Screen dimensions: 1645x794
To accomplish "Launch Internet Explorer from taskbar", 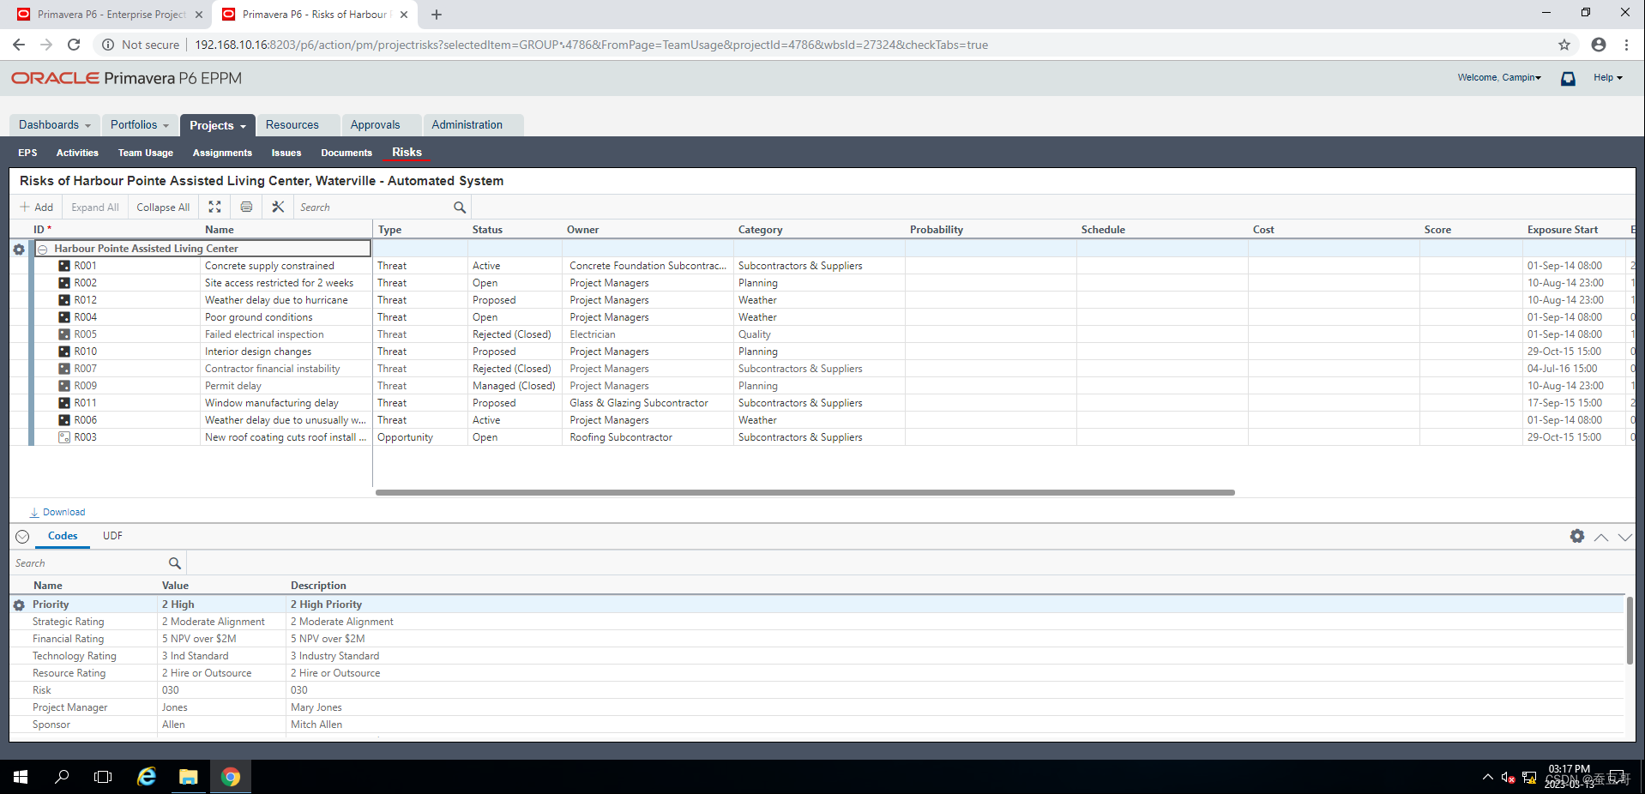I will [147, 777].
